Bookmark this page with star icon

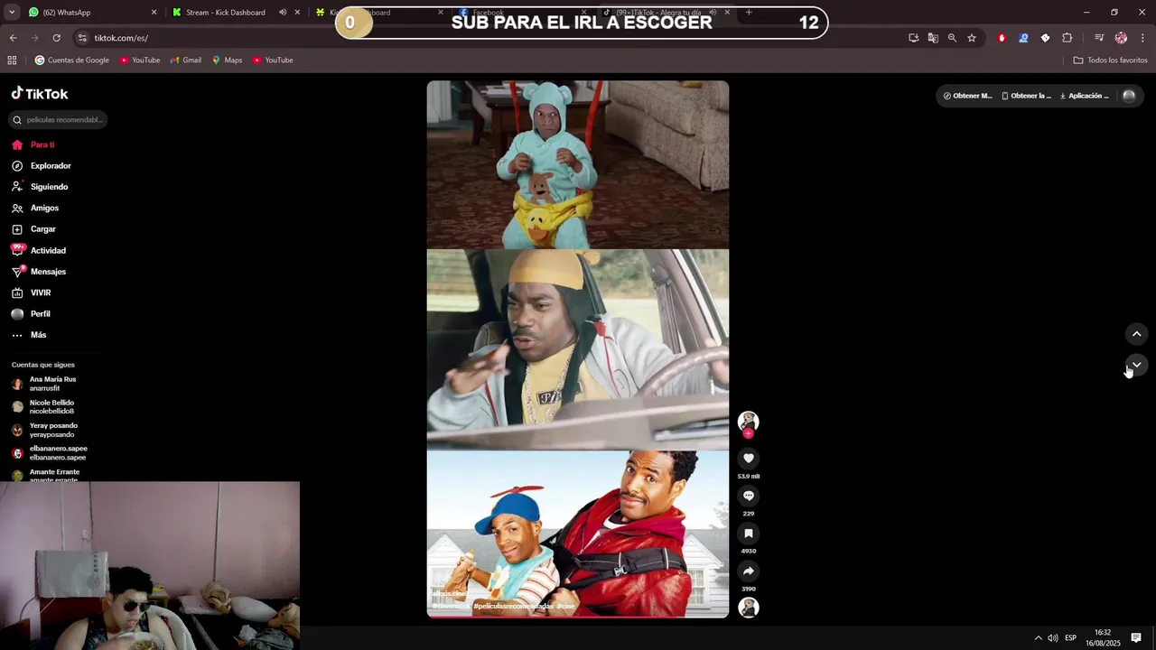pyautogui.click(x=972, y=38)
